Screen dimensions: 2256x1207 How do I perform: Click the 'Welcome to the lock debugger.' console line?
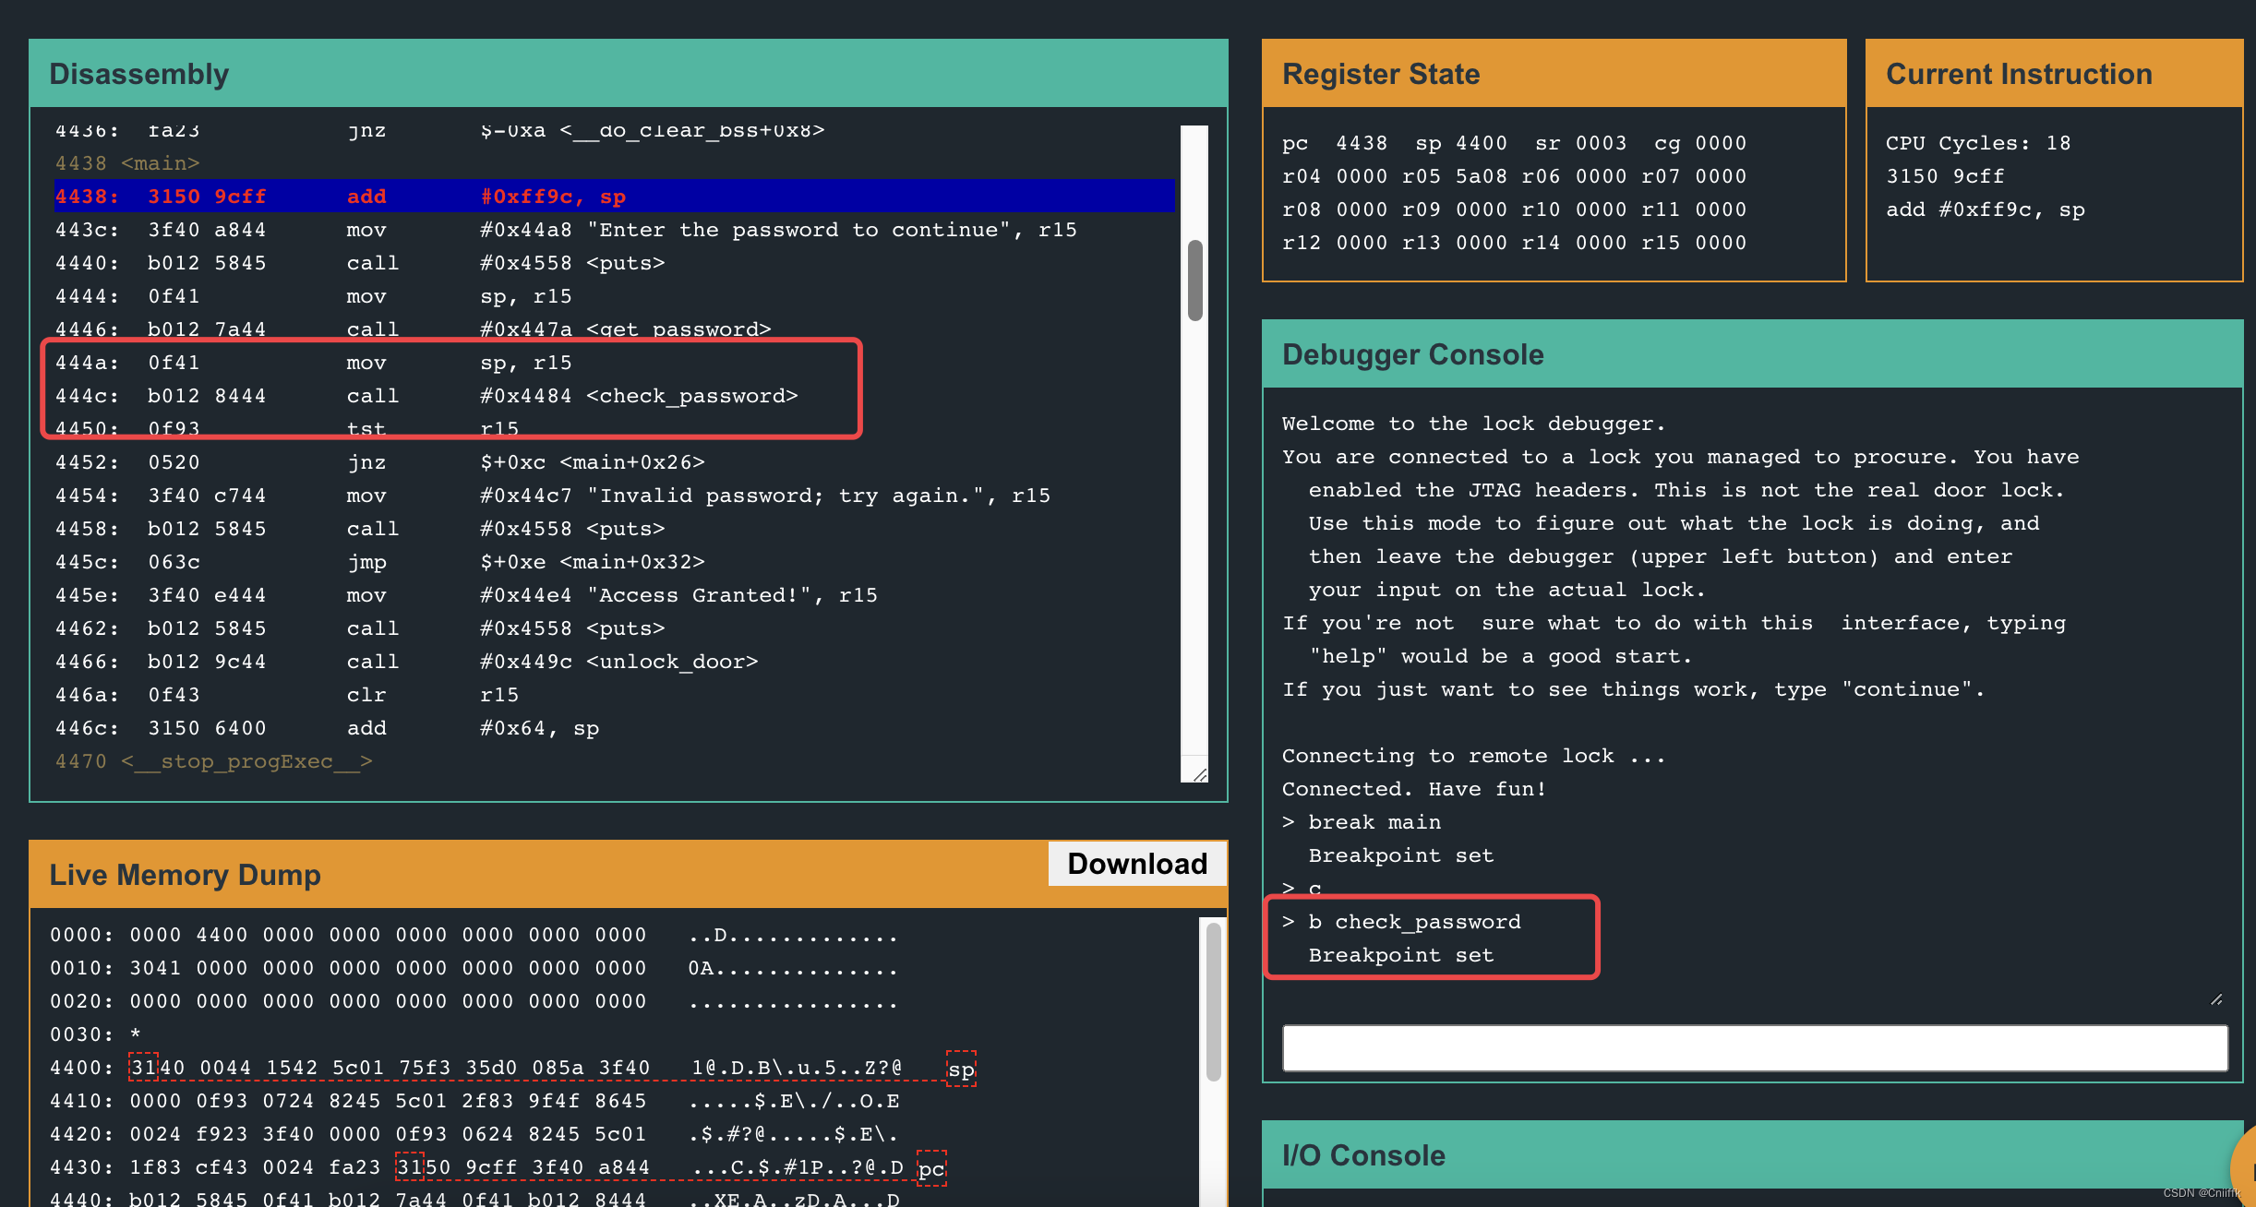tap(1473, 424)
